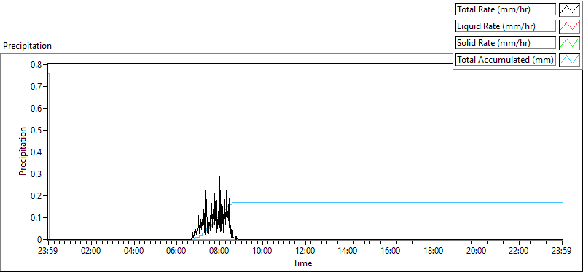The image size is (583, 272).
Task: Click the 08:00 time axis marker
Action: point(219,250)
